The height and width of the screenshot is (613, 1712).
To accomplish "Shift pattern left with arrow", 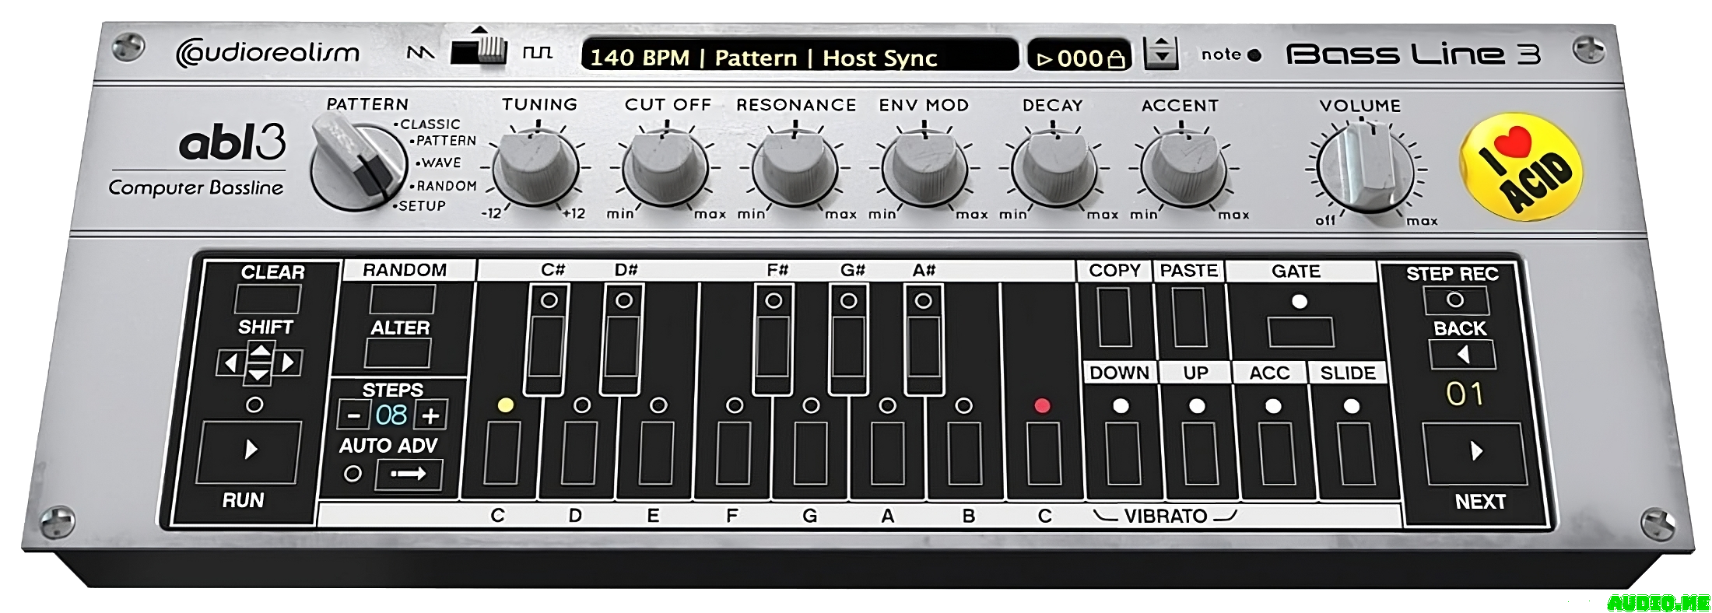I will (x=230, y=363).
